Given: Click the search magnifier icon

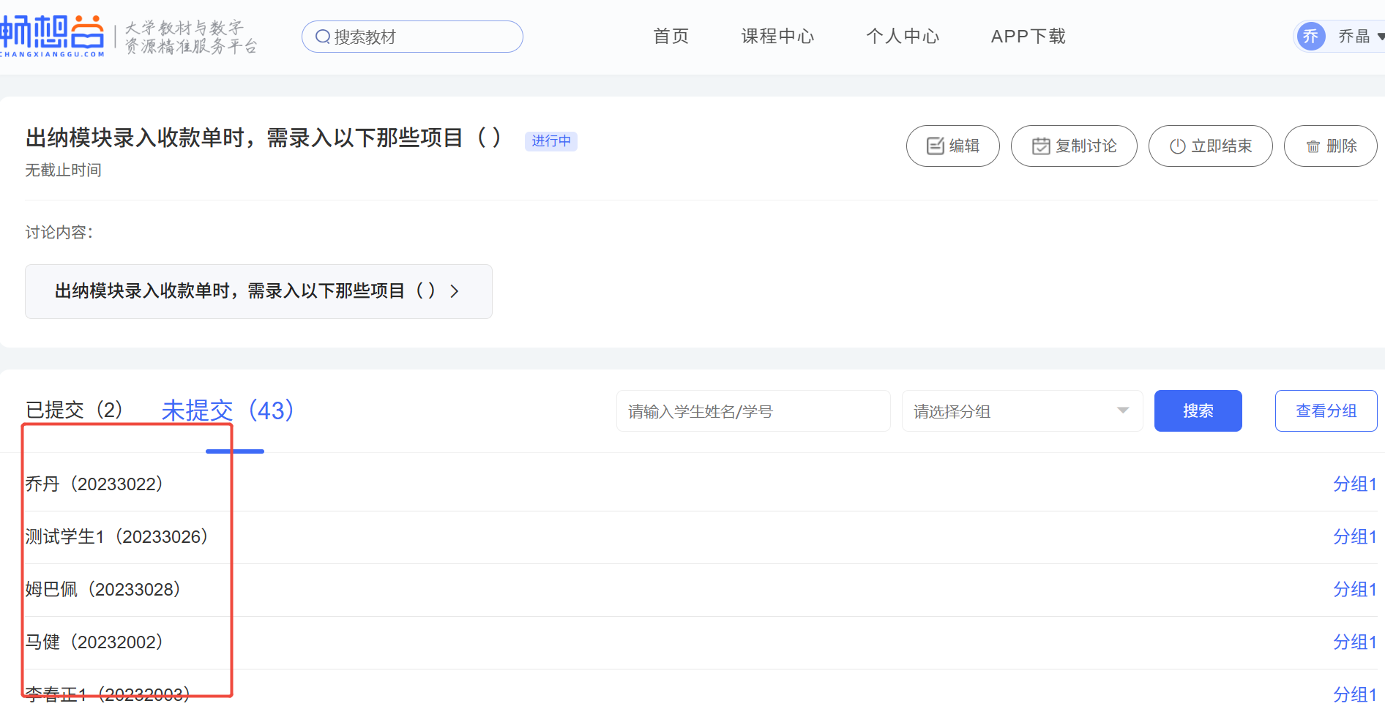Looking at the screenshot, I should pyautogui.click(x=322, y=37).
